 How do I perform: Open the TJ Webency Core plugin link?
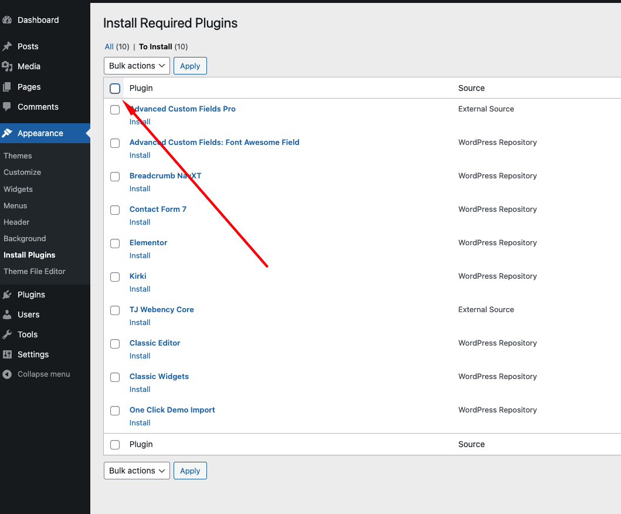point(162,309)
